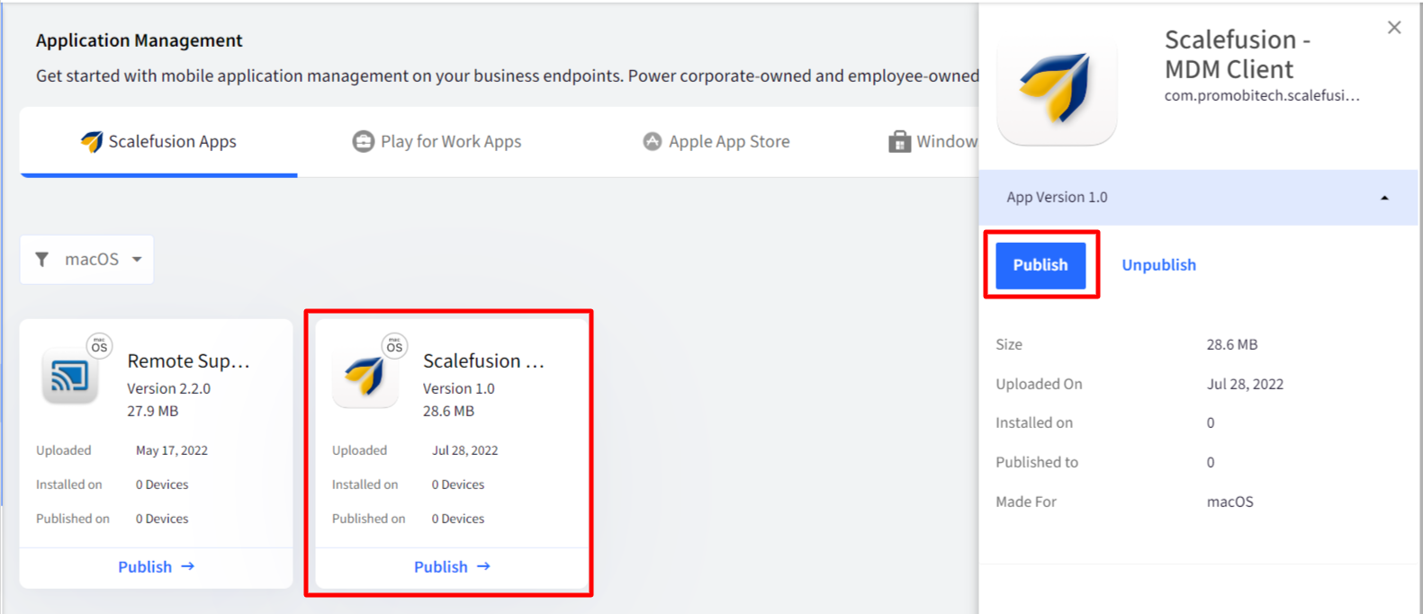Screen dimensions: 1423x614
Task: Click Publish under Remote Support card
Action: click(x=156, y=567)
